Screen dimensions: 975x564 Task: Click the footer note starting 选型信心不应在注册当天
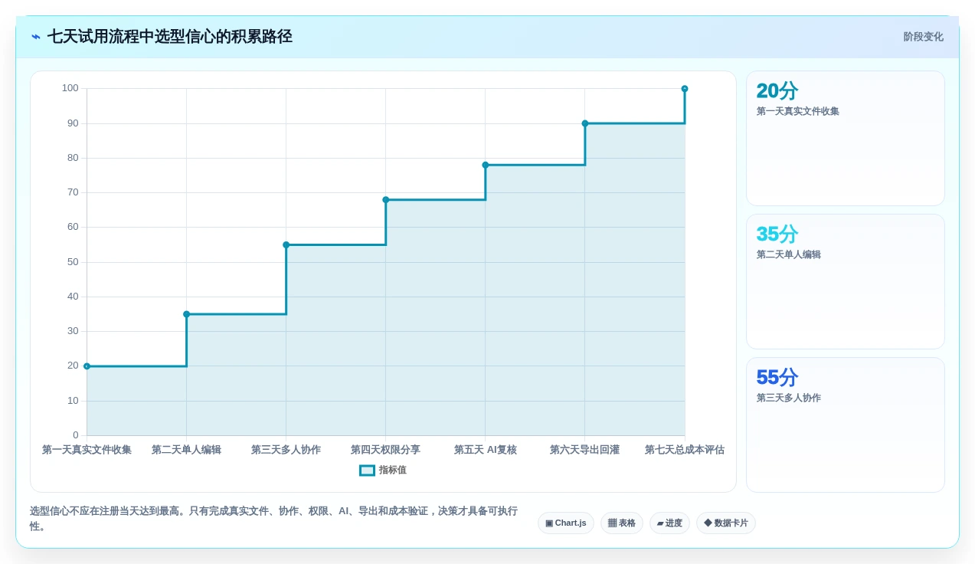[x=273, y=519]
